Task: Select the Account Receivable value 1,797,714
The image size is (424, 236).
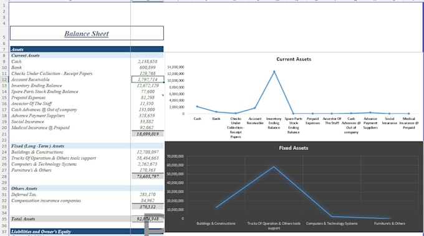Action: 147,79
